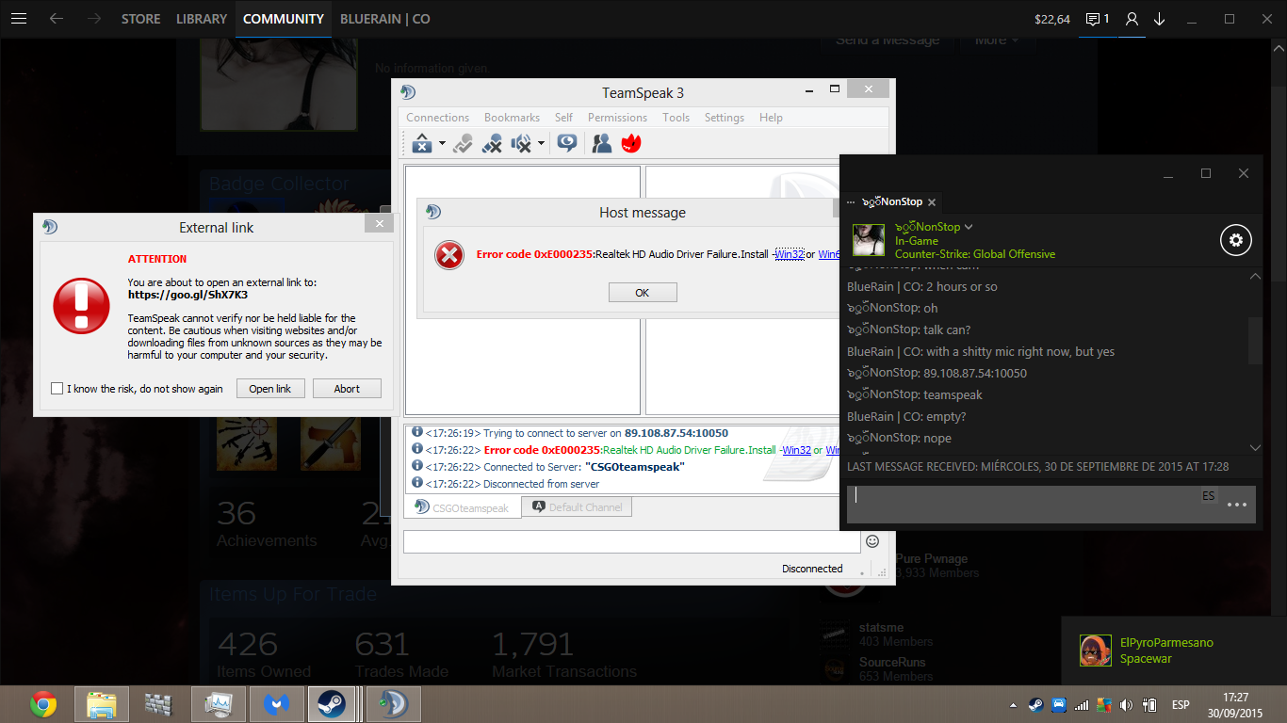This screenshot has height=723, width=1287.
Task: Open the Bookmarks menu in TeamSpeak
Action: point(512,118)
